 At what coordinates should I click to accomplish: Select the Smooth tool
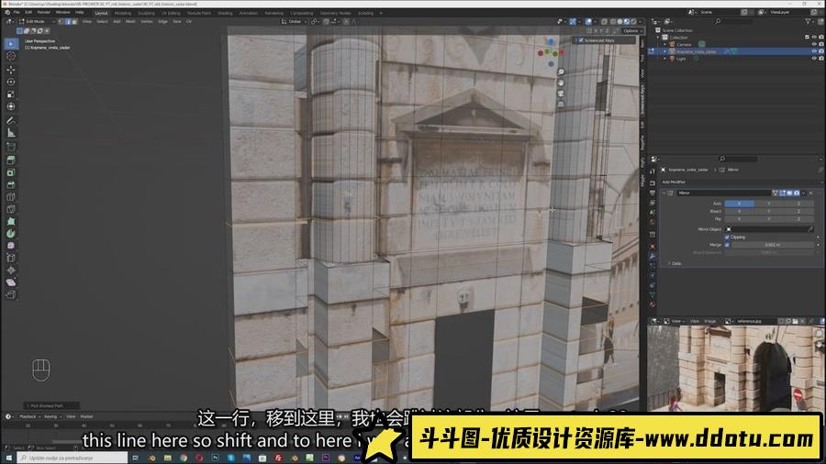coord(10,246)
